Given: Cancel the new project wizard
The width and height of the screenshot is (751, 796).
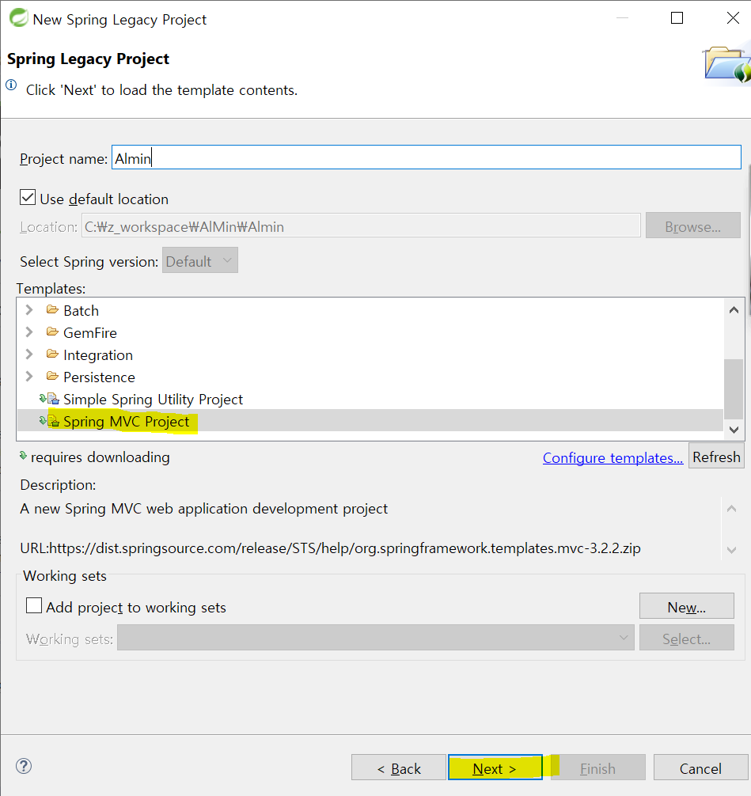Looking at the screenshot, I should [x=700, y=768].
